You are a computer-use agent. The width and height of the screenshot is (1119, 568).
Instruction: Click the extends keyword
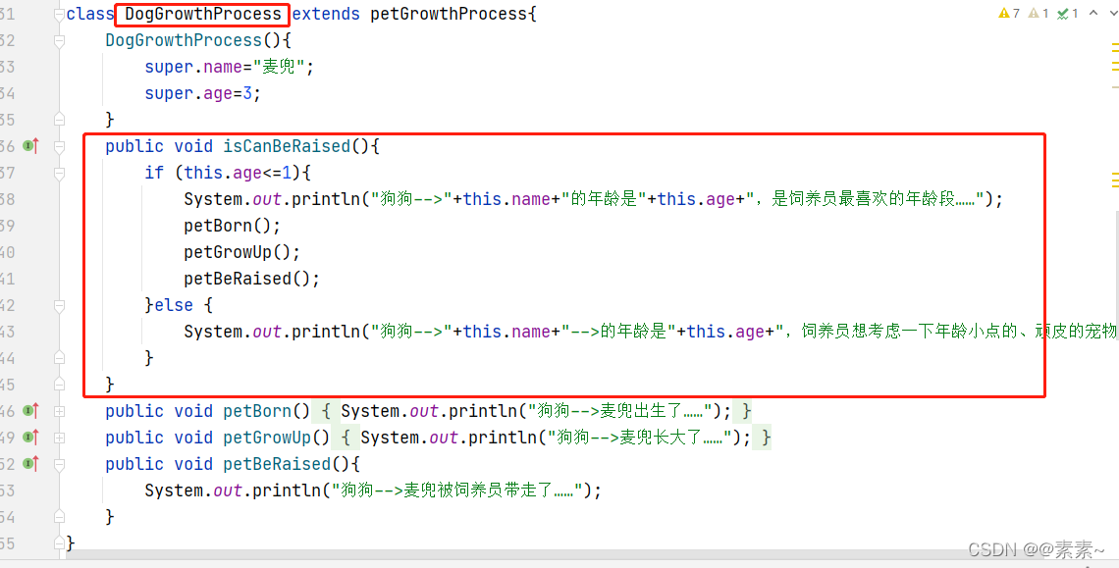[x=326, y=14]
